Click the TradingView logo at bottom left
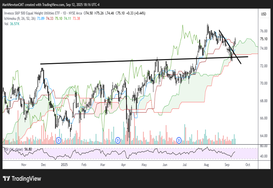 (x=22, y=179)
